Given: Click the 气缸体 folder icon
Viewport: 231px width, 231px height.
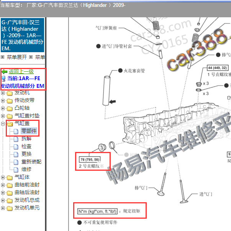Looking at the screenshot, I should pos(10,178).
